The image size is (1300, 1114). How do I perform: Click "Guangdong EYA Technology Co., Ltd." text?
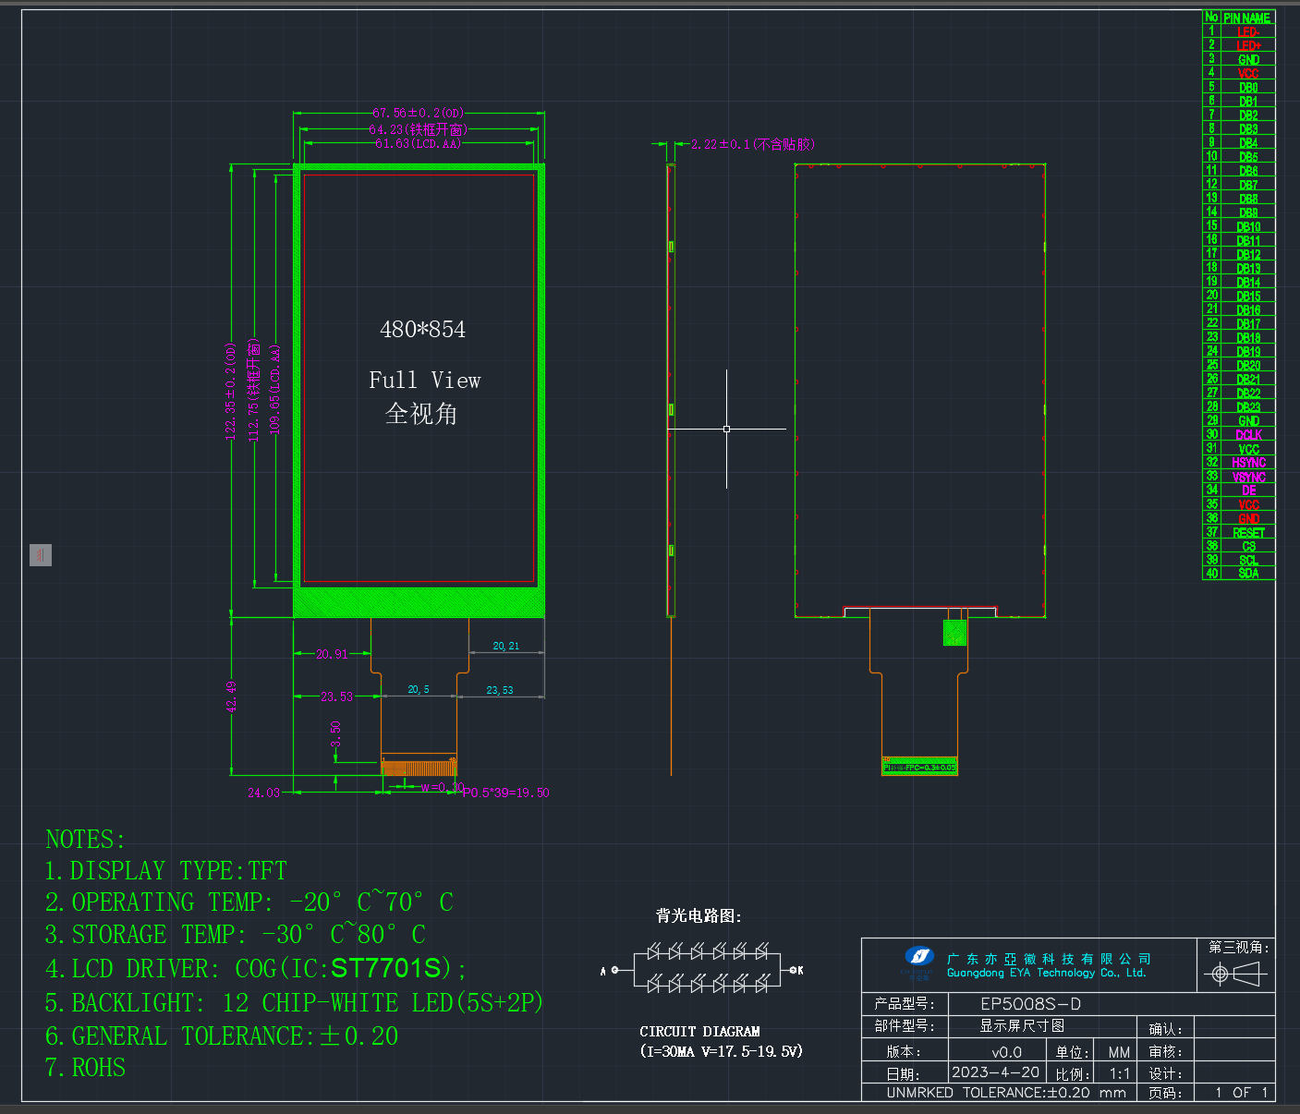click(x=1046, y=973)
